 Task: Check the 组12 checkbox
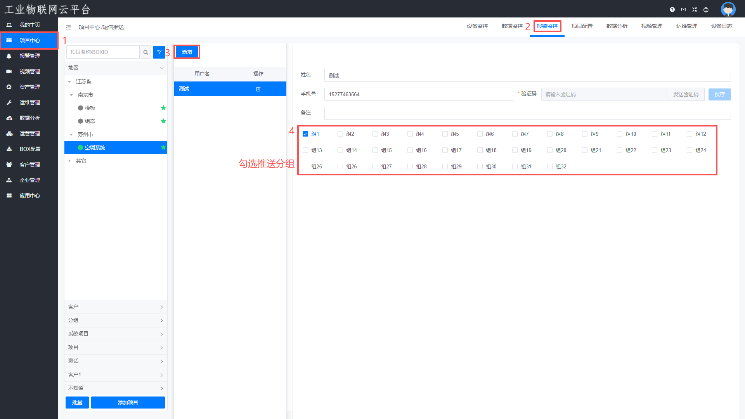[690, 134]
